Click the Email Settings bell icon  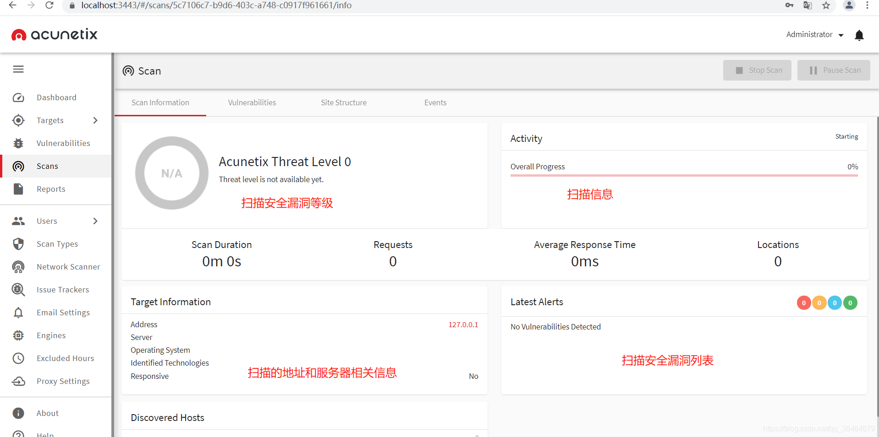coord(18,313)
